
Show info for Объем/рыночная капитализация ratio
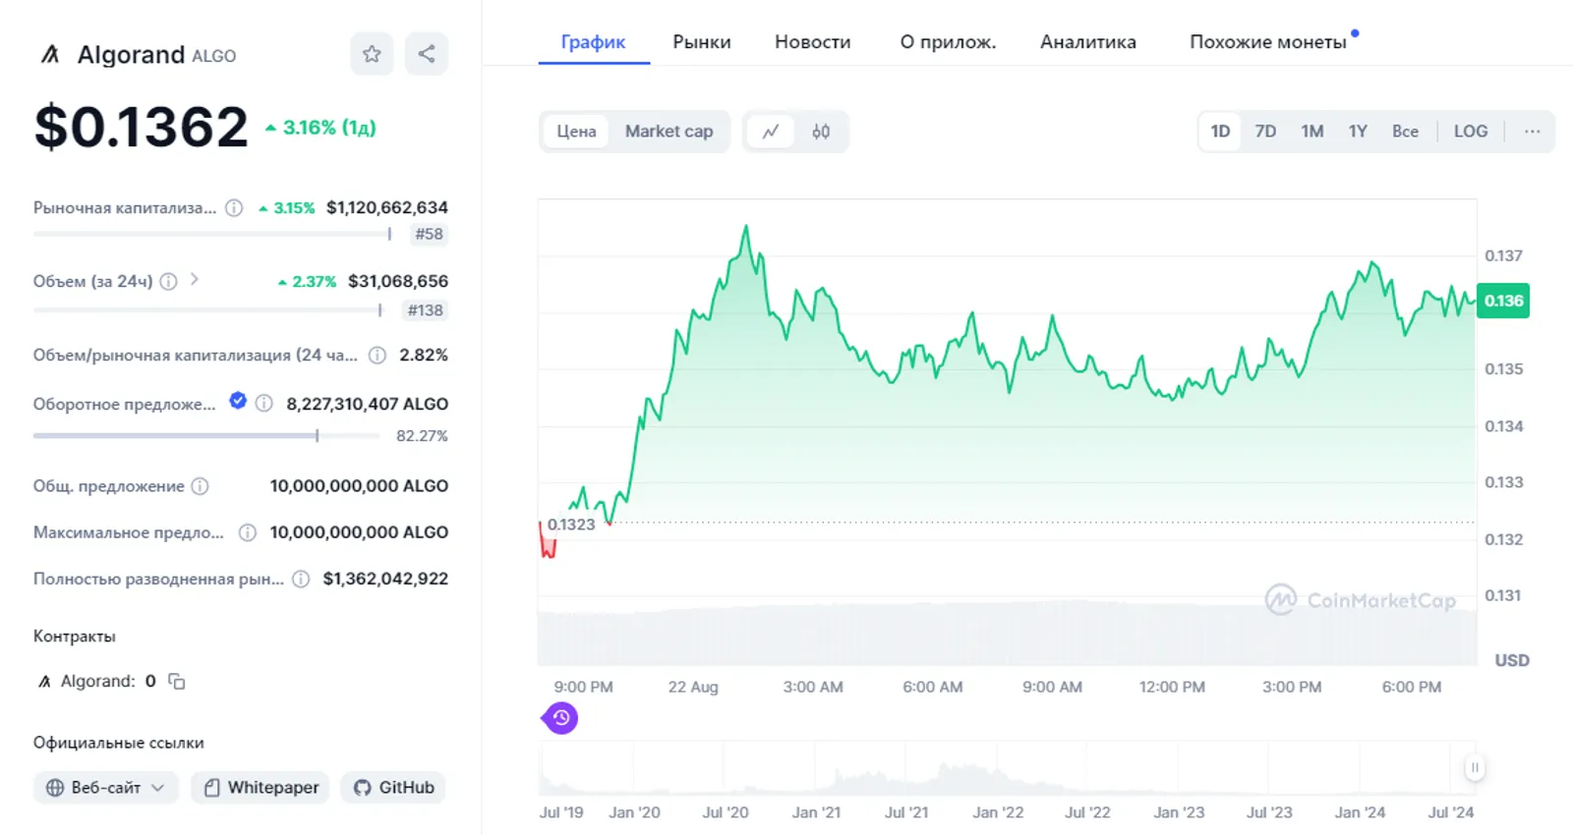pyautogui.click(x=378, y=355)
